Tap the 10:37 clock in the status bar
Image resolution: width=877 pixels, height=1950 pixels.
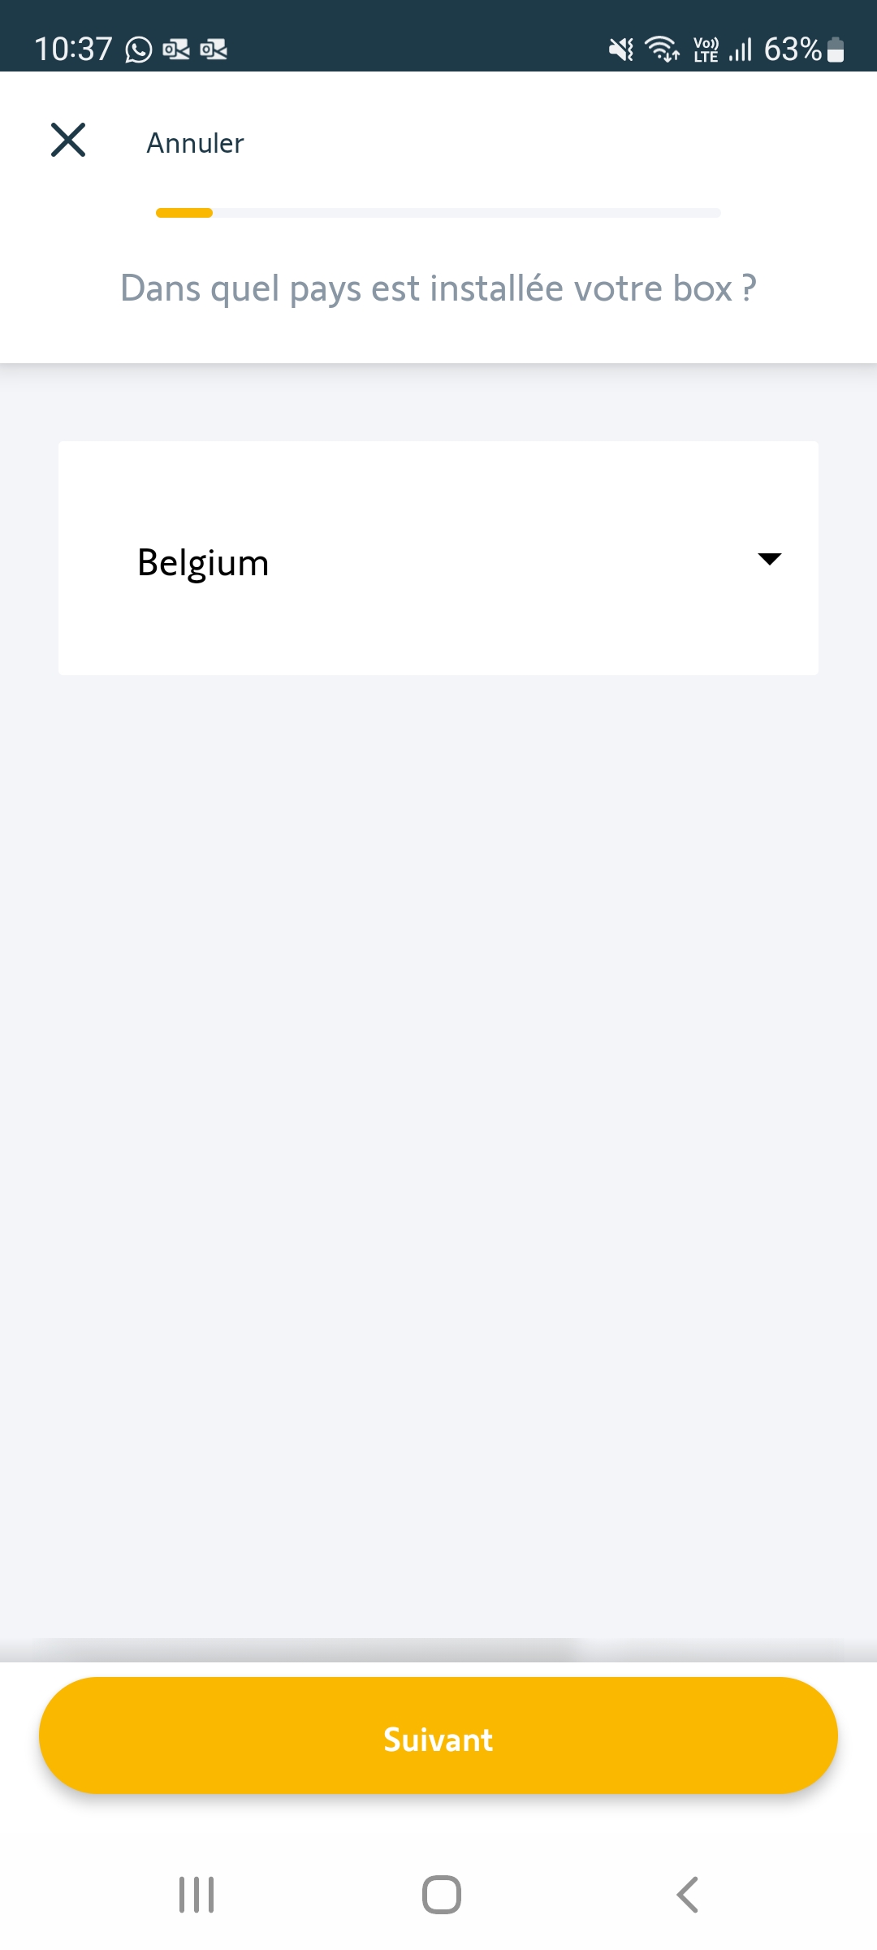pyautogui.click(x=73, y=50)
